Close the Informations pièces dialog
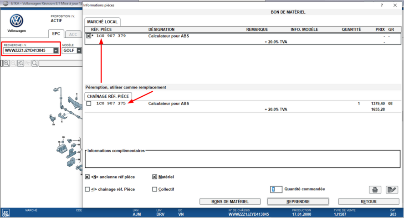The image size is (404, 218). click(x=395, y=5)
